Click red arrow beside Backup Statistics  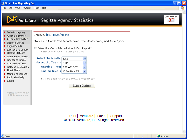5,53
